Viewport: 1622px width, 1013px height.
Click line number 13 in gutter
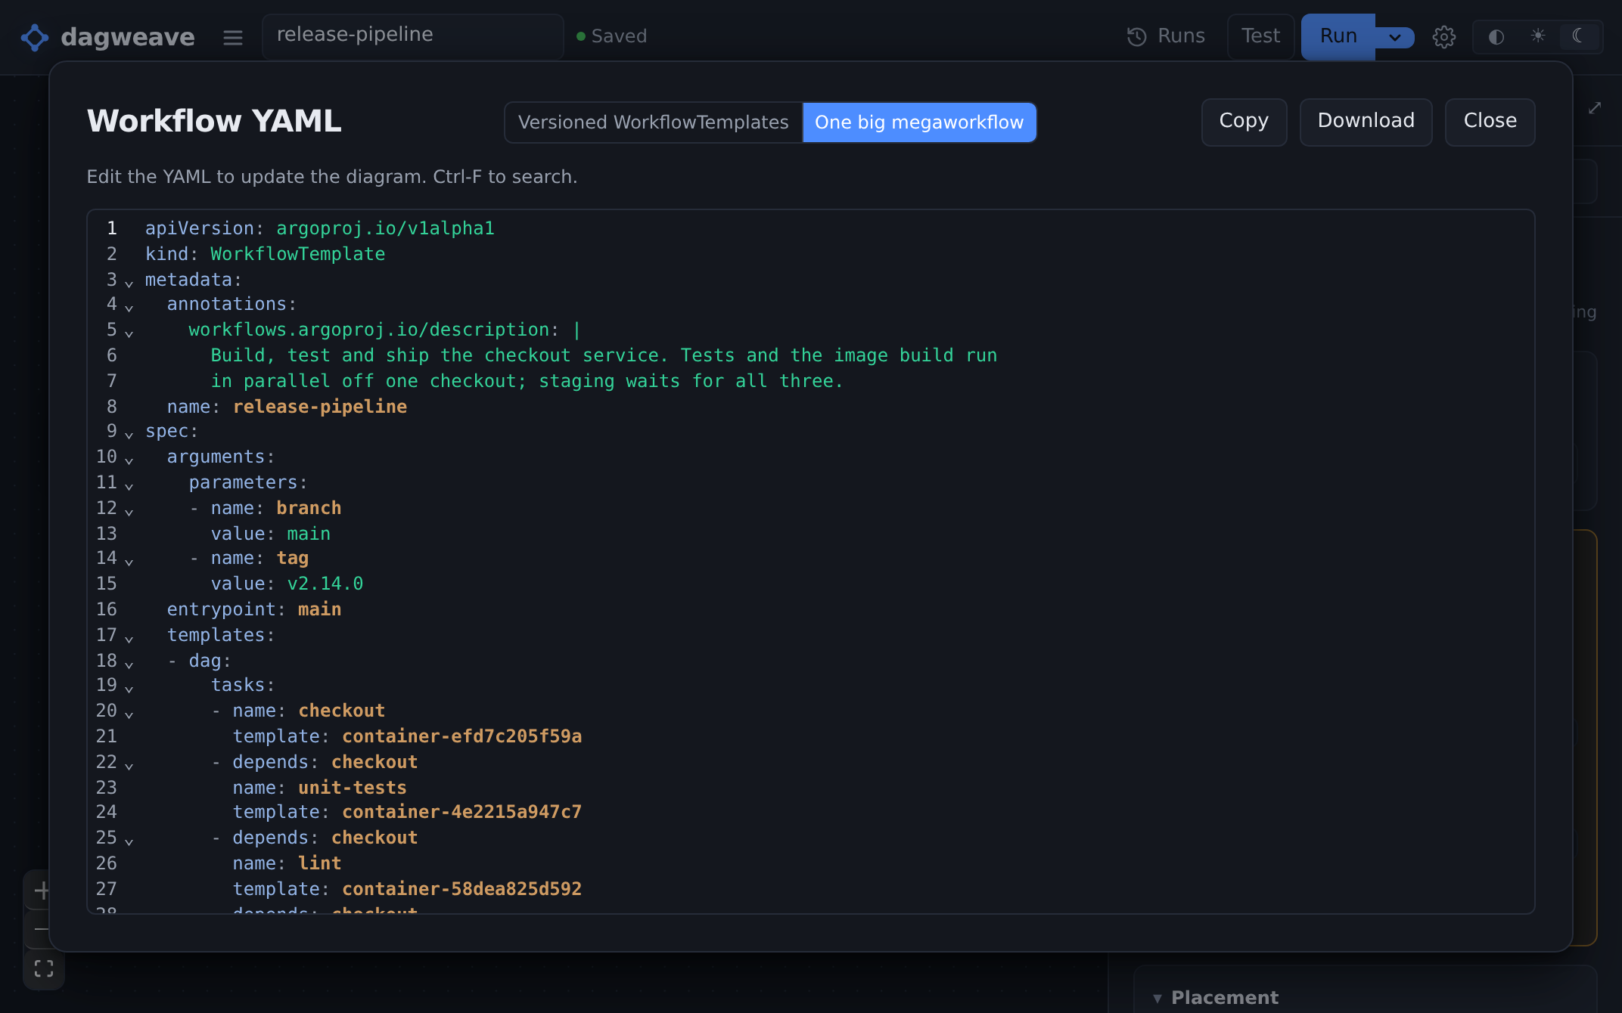pyautogui.click(x=107, y=534)
